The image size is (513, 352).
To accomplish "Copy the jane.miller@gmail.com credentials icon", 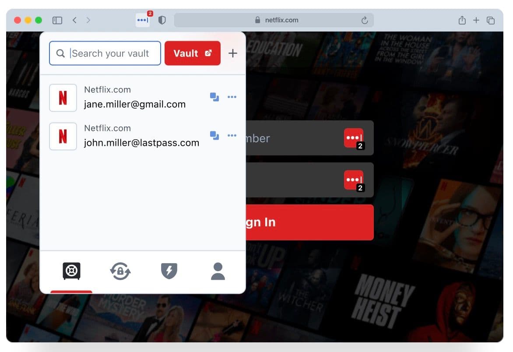I will coord(214,97).
